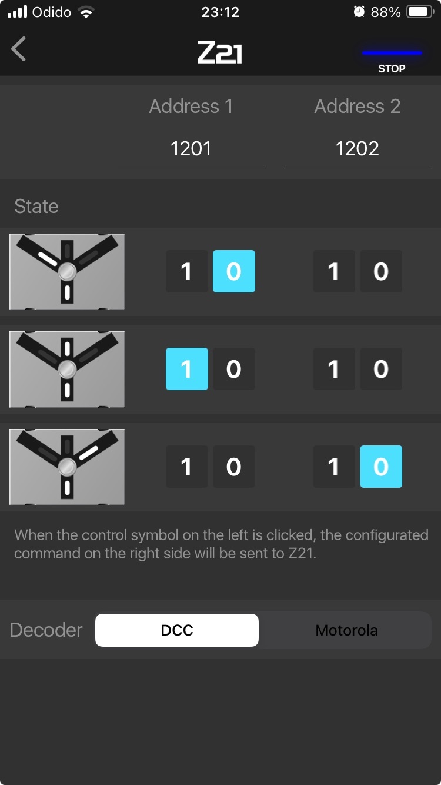This screenshot has width=441, height=785.
Task: Toggle Address 2 state 1 in first row
Action: 334,271
